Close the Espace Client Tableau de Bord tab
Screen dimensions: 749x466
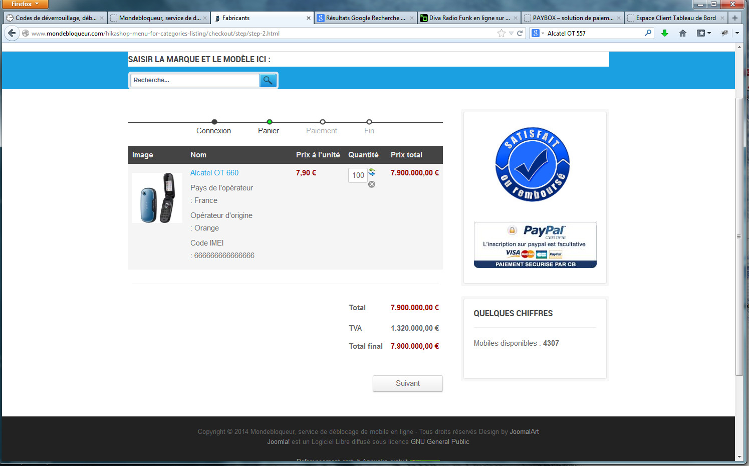[x=722, y=18]
